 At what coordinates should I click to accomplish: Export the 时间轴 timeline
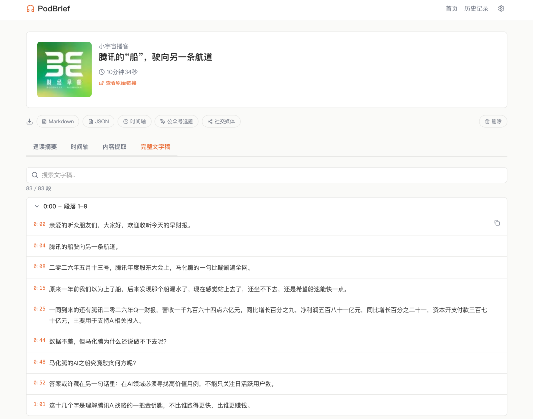click(x=135, y=121)
